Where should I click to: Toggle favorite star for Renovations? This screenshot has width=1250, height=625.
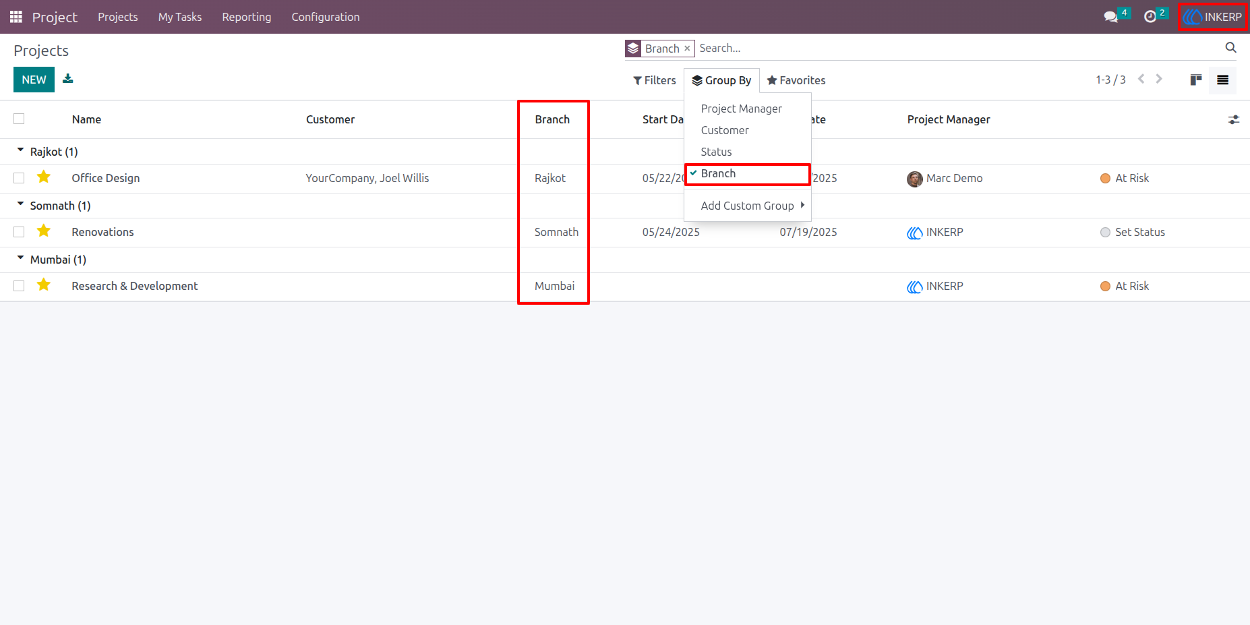[44, 231]
